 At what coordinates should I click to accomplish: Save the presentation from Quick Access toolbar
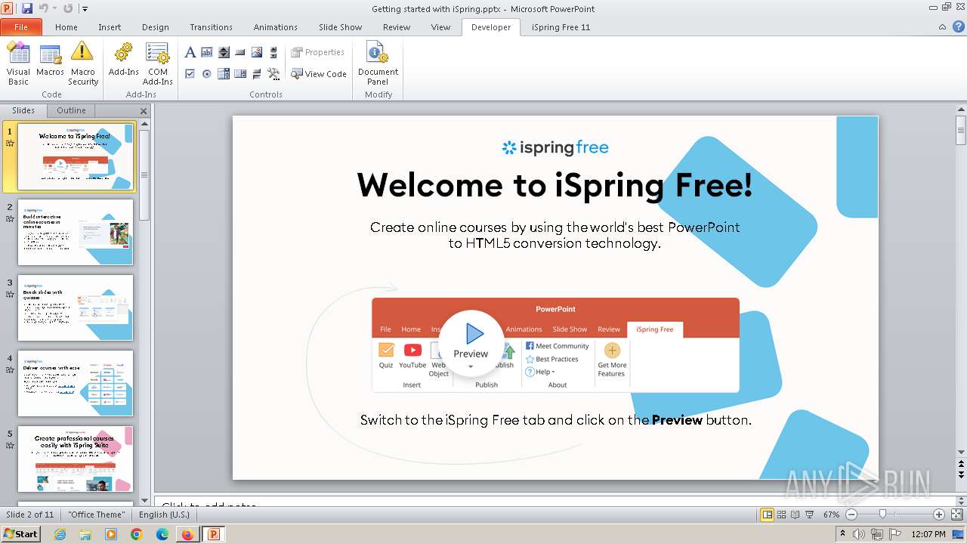(27, 8)
